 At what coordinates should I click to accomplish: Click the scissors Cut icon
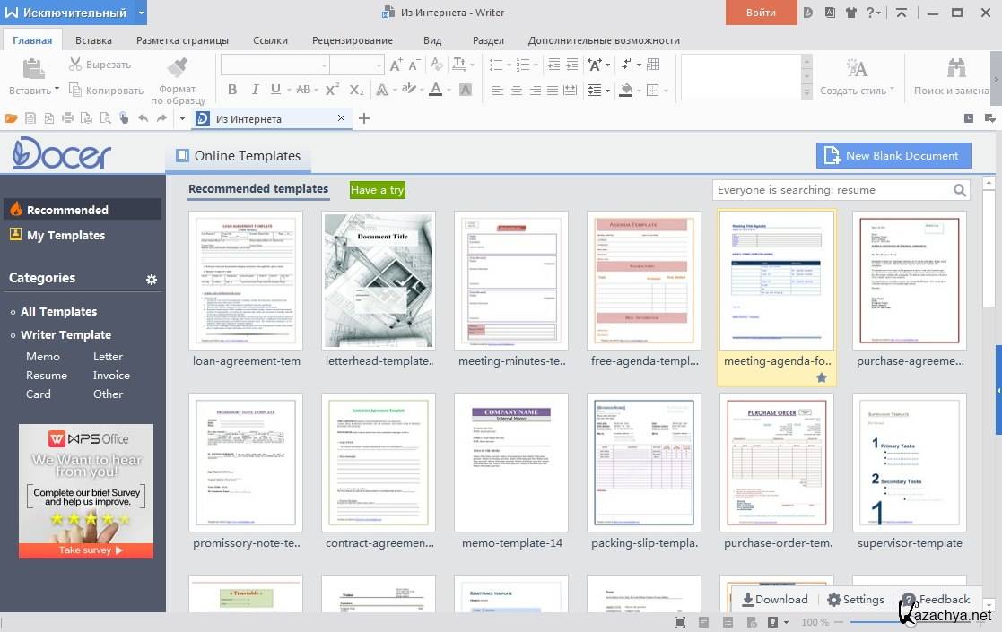[76, 65]
